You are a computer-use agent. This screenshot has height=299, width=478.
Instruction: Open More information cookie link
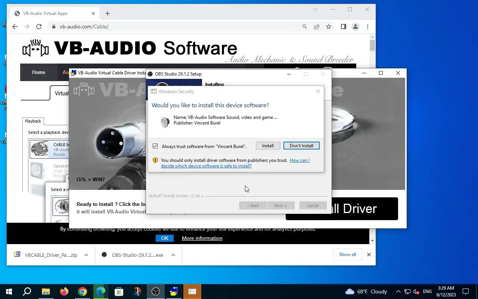(202, 238)
